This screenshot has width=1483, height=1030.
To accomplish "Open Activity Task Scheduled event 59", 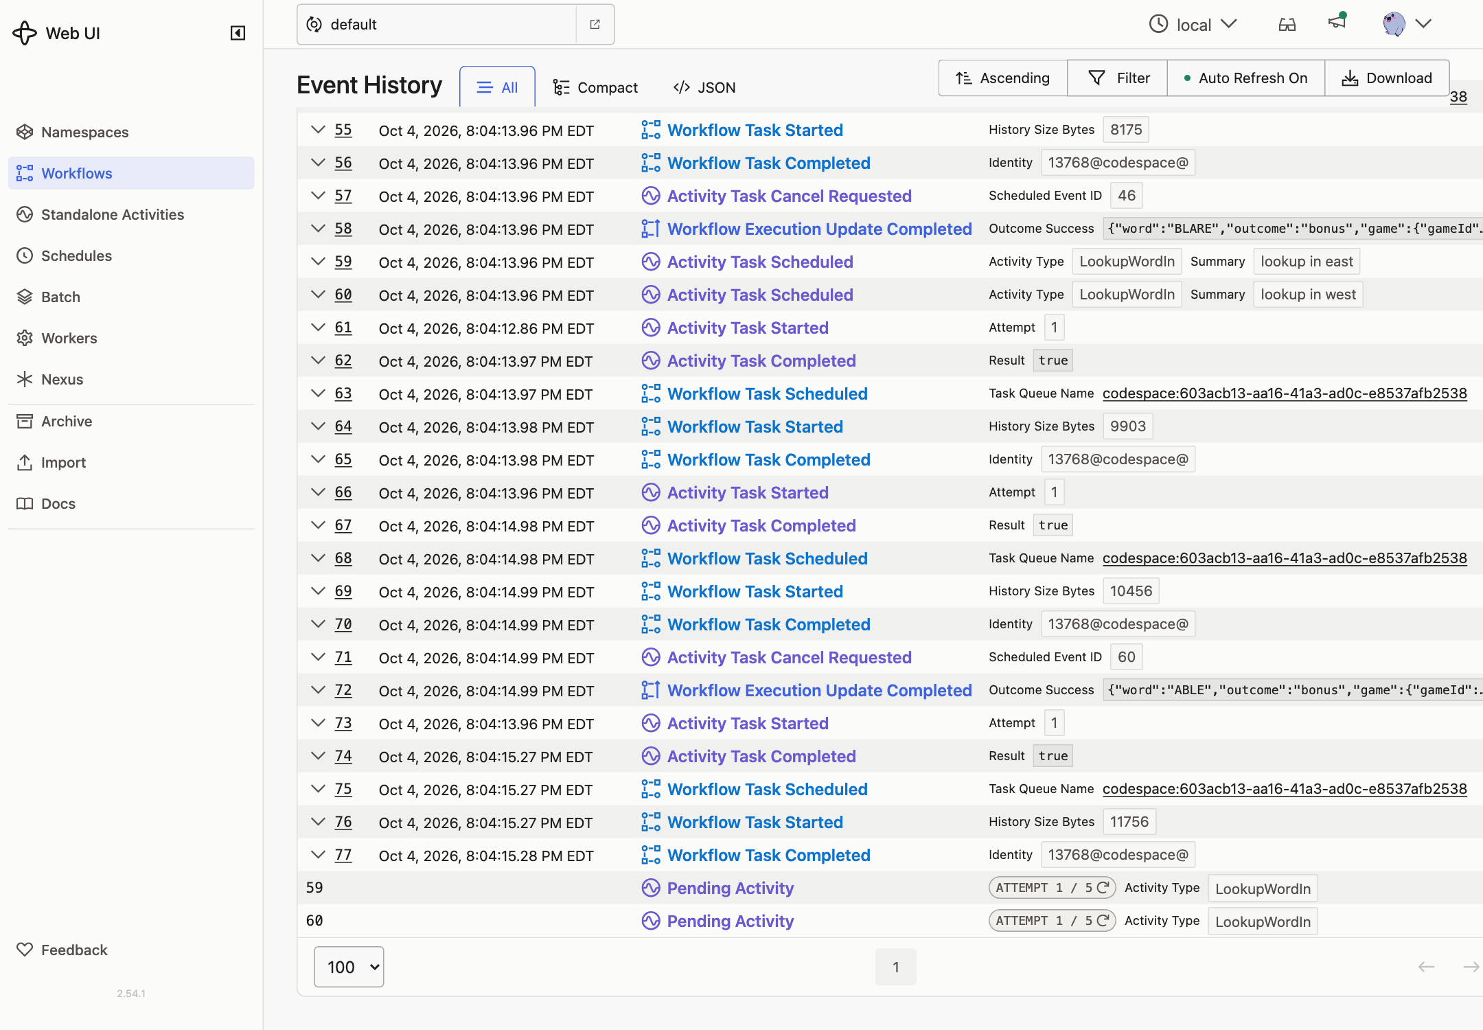I will [x=760, y=262].
